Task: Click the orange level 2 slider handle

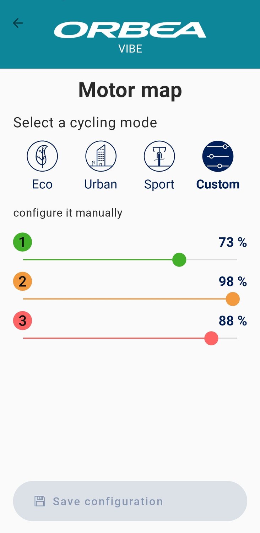Action: 233,299
